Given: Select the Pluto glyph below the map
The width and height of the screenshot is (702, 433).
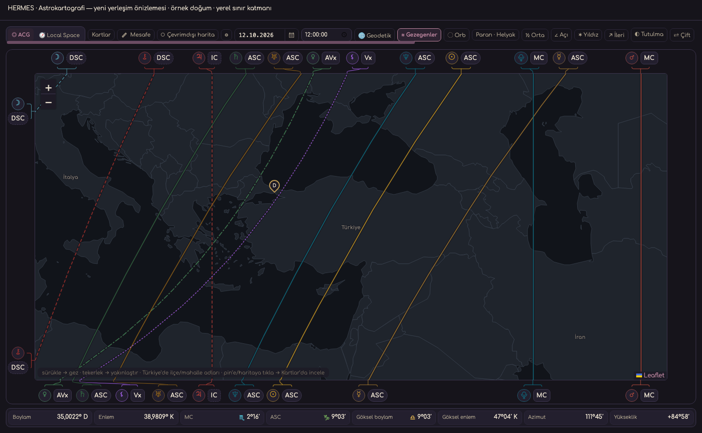Looking at the screenshot, I should pyautogui.click(x=524, y=395).
